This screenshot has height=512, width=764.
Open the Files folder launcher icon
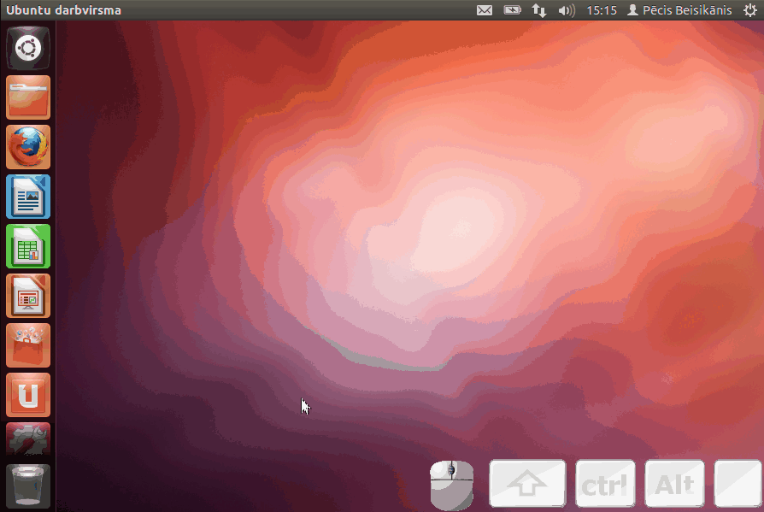tap(27, 97)
